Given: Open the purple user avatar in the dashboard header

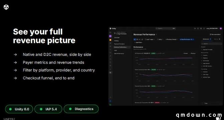Looking at the screenshot, I should [x=221, y=29].
